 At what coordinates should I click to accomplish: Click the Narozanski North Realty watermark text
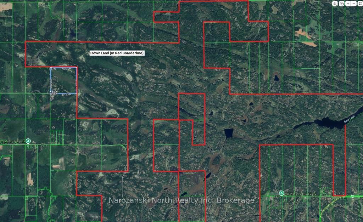point(181,200)
